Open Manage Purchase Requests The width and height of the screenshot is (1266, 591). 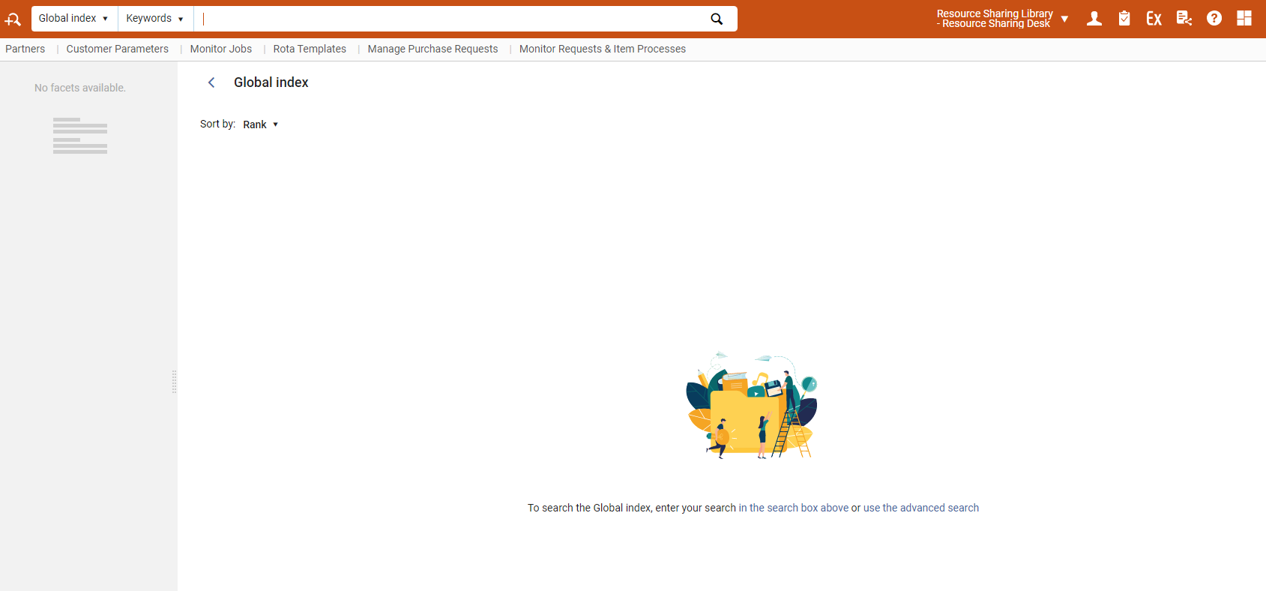[x=432, y=49]
